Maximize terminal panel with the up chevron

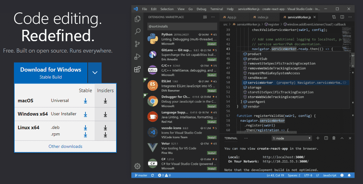pyautogui.click(x=342, y=138)
